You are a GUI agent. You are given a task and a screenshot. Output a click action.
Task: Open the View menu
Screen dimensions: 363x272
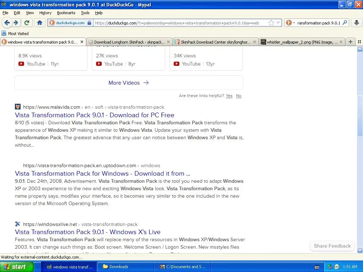coord(30,13)
